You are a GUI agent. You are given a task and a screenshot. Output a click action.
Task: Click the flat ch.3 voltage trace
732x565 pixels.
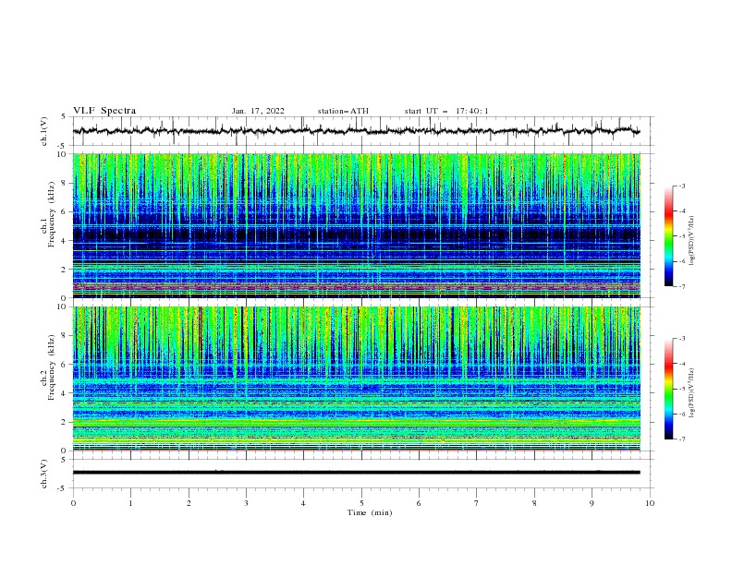click(356, 473)
